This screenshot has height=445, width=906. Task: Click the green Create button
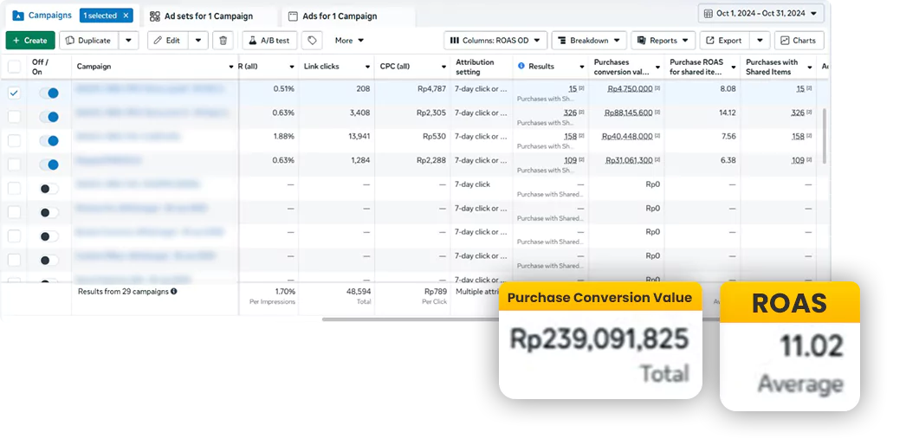click(x=30, y=41)
